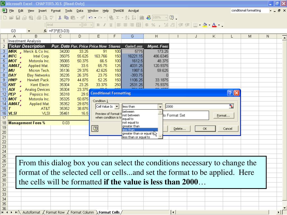Screen dimensions: 287x215
Task: Open the Font size 10 dropdown
Action: (x=92, y=25)
